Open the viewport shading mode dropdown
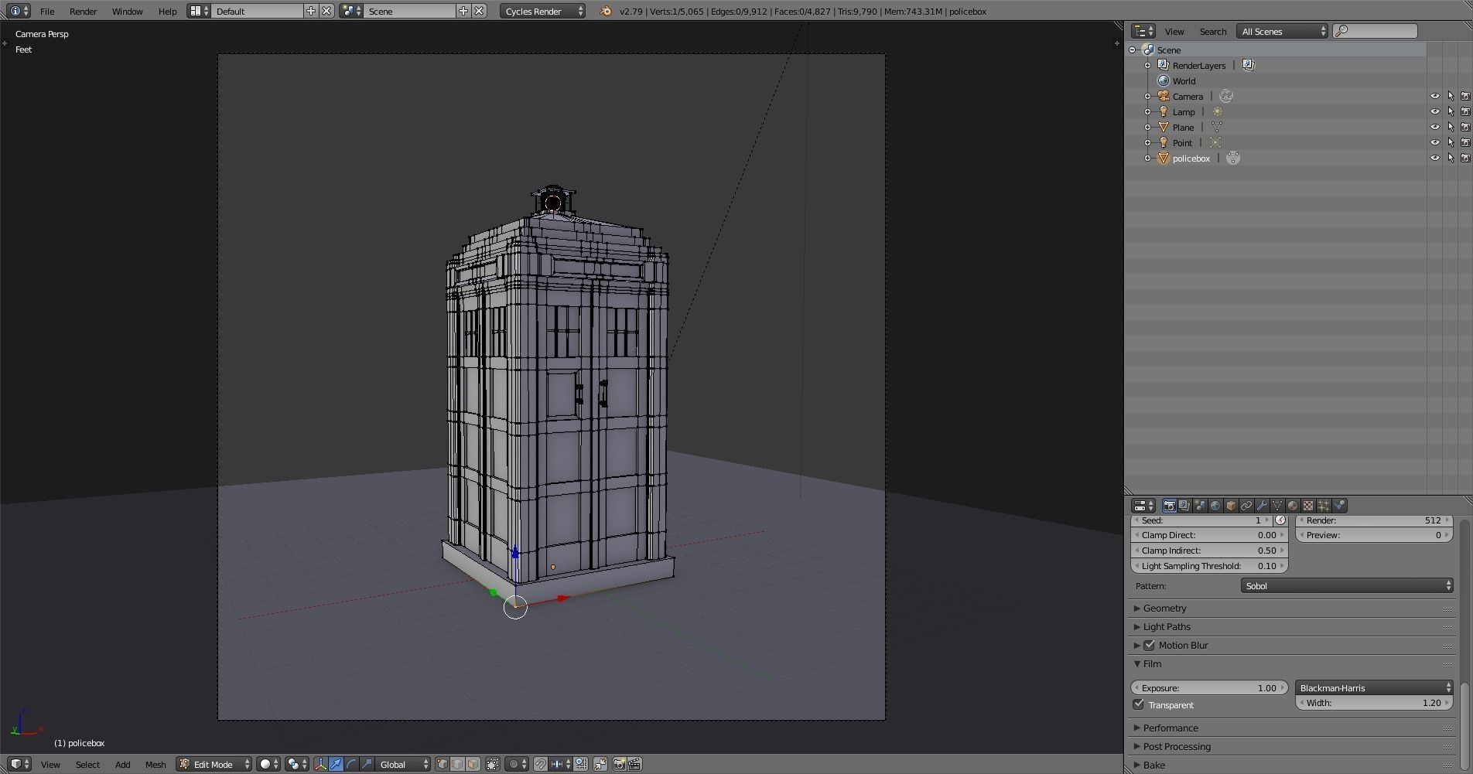The height and width of the screenshot is (774, 1473). [269, 764]
